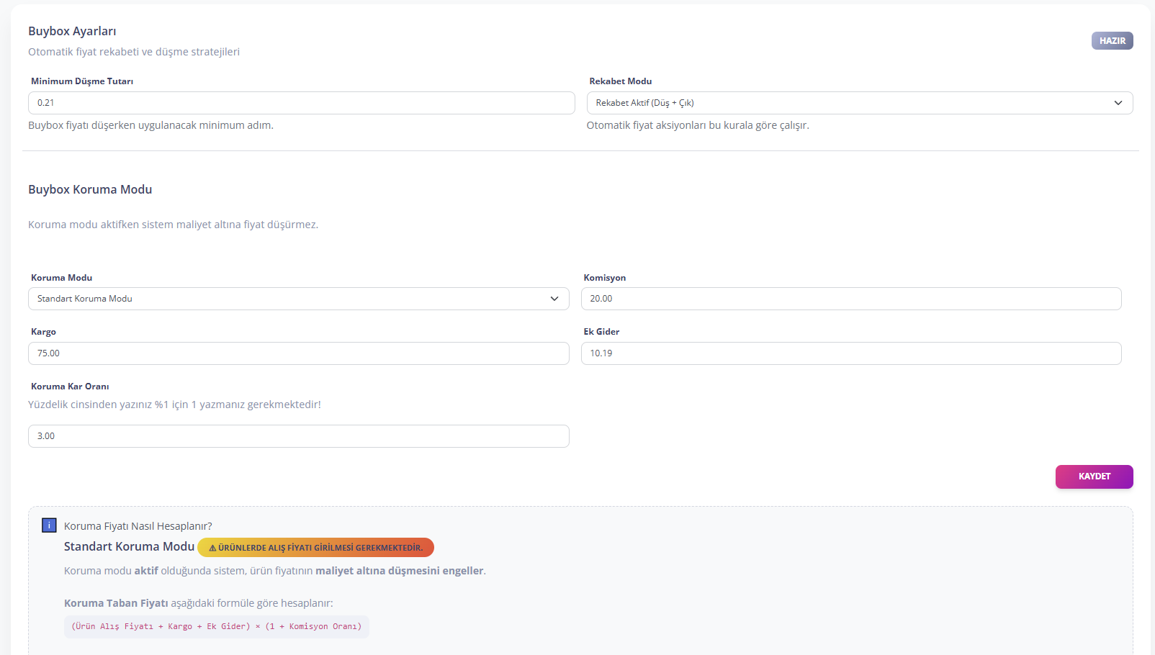Click 'Buybox fiyatı düşerken uygulanacak minimum adım' text
This screenshot has width=1155, height=655.
pos(151,125)
